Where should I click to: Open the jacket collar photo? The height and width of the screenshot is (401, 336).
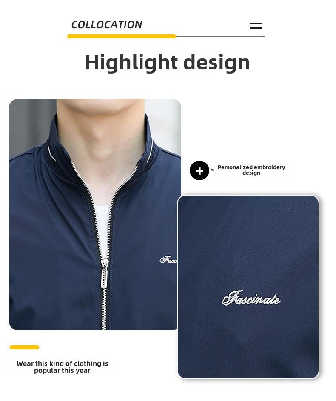(x=95, y=214)
